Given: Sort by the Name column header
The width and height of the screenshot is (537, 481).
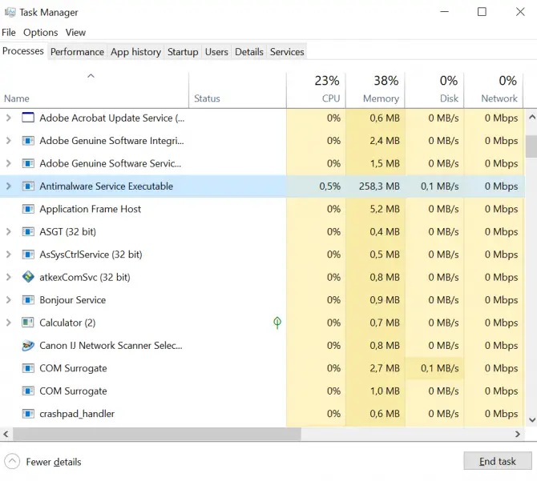Looking at the screenshot, I should (x=95, y=90).
